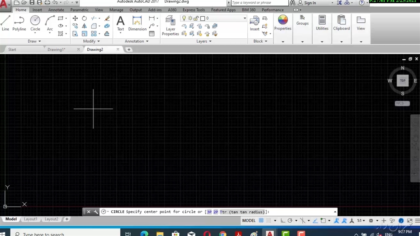Switch to Layout1 tab
Image resolution: width=420 pixels, height=236 pixels.
point(31,219)
